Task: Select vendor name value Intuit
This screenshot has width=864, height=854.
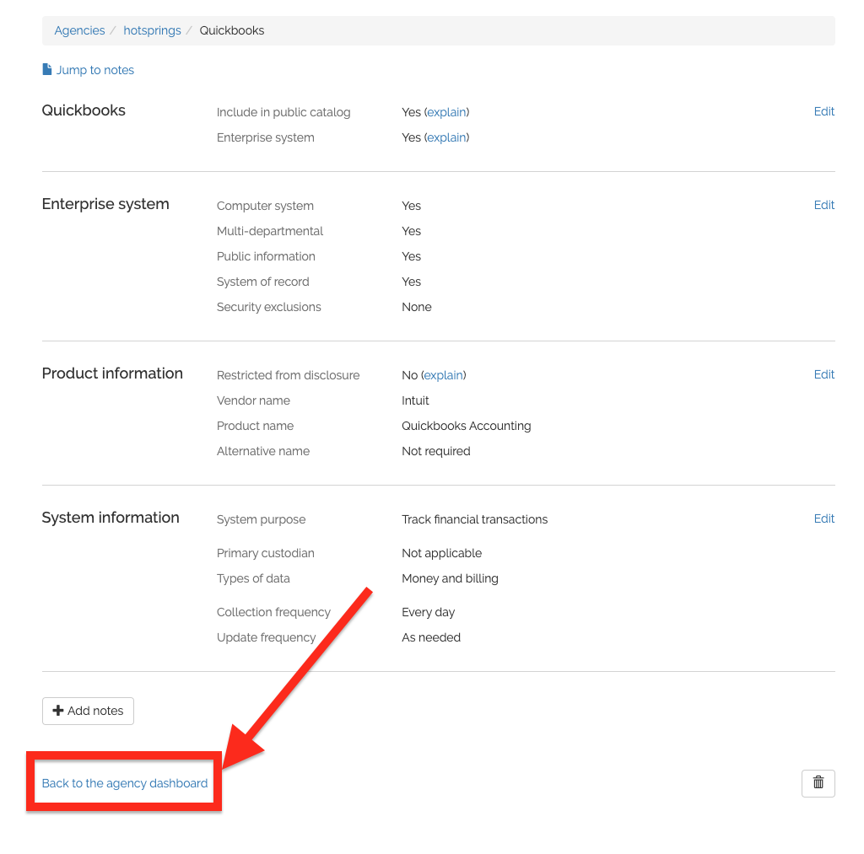Action: click(415, 400)
